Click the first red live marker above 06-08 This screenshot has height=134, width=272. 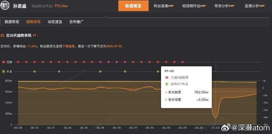coord(18,62)
